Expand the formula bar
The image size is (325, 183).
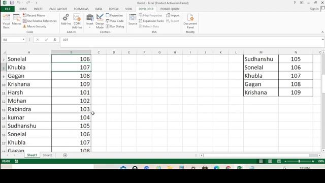[x=323, y=40]
